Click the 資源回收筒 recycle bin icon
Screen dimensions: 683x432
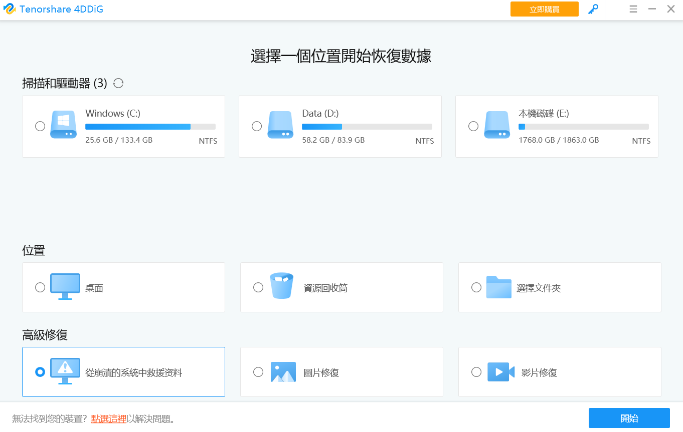[282, 286]
